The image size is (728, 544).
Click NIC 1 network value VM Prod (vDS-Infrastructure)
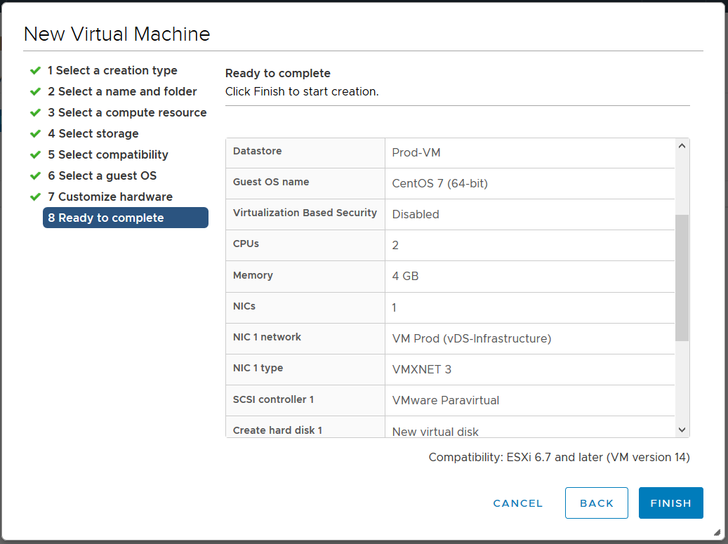[x=472, y=338]
